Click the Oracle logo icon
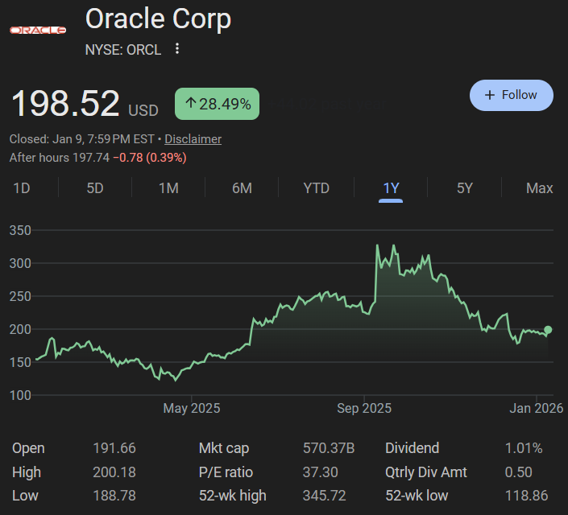This screenshot has height=515, width=568. [38, 30]
